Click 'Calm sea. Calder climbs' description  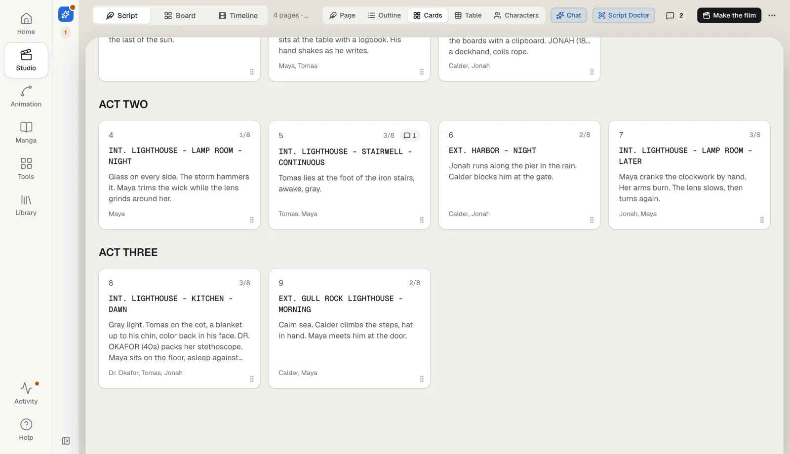[x=346, y=330]
